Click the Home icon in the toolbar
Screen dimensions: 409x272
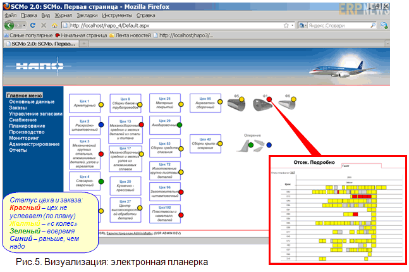click(x=54, y=25)
